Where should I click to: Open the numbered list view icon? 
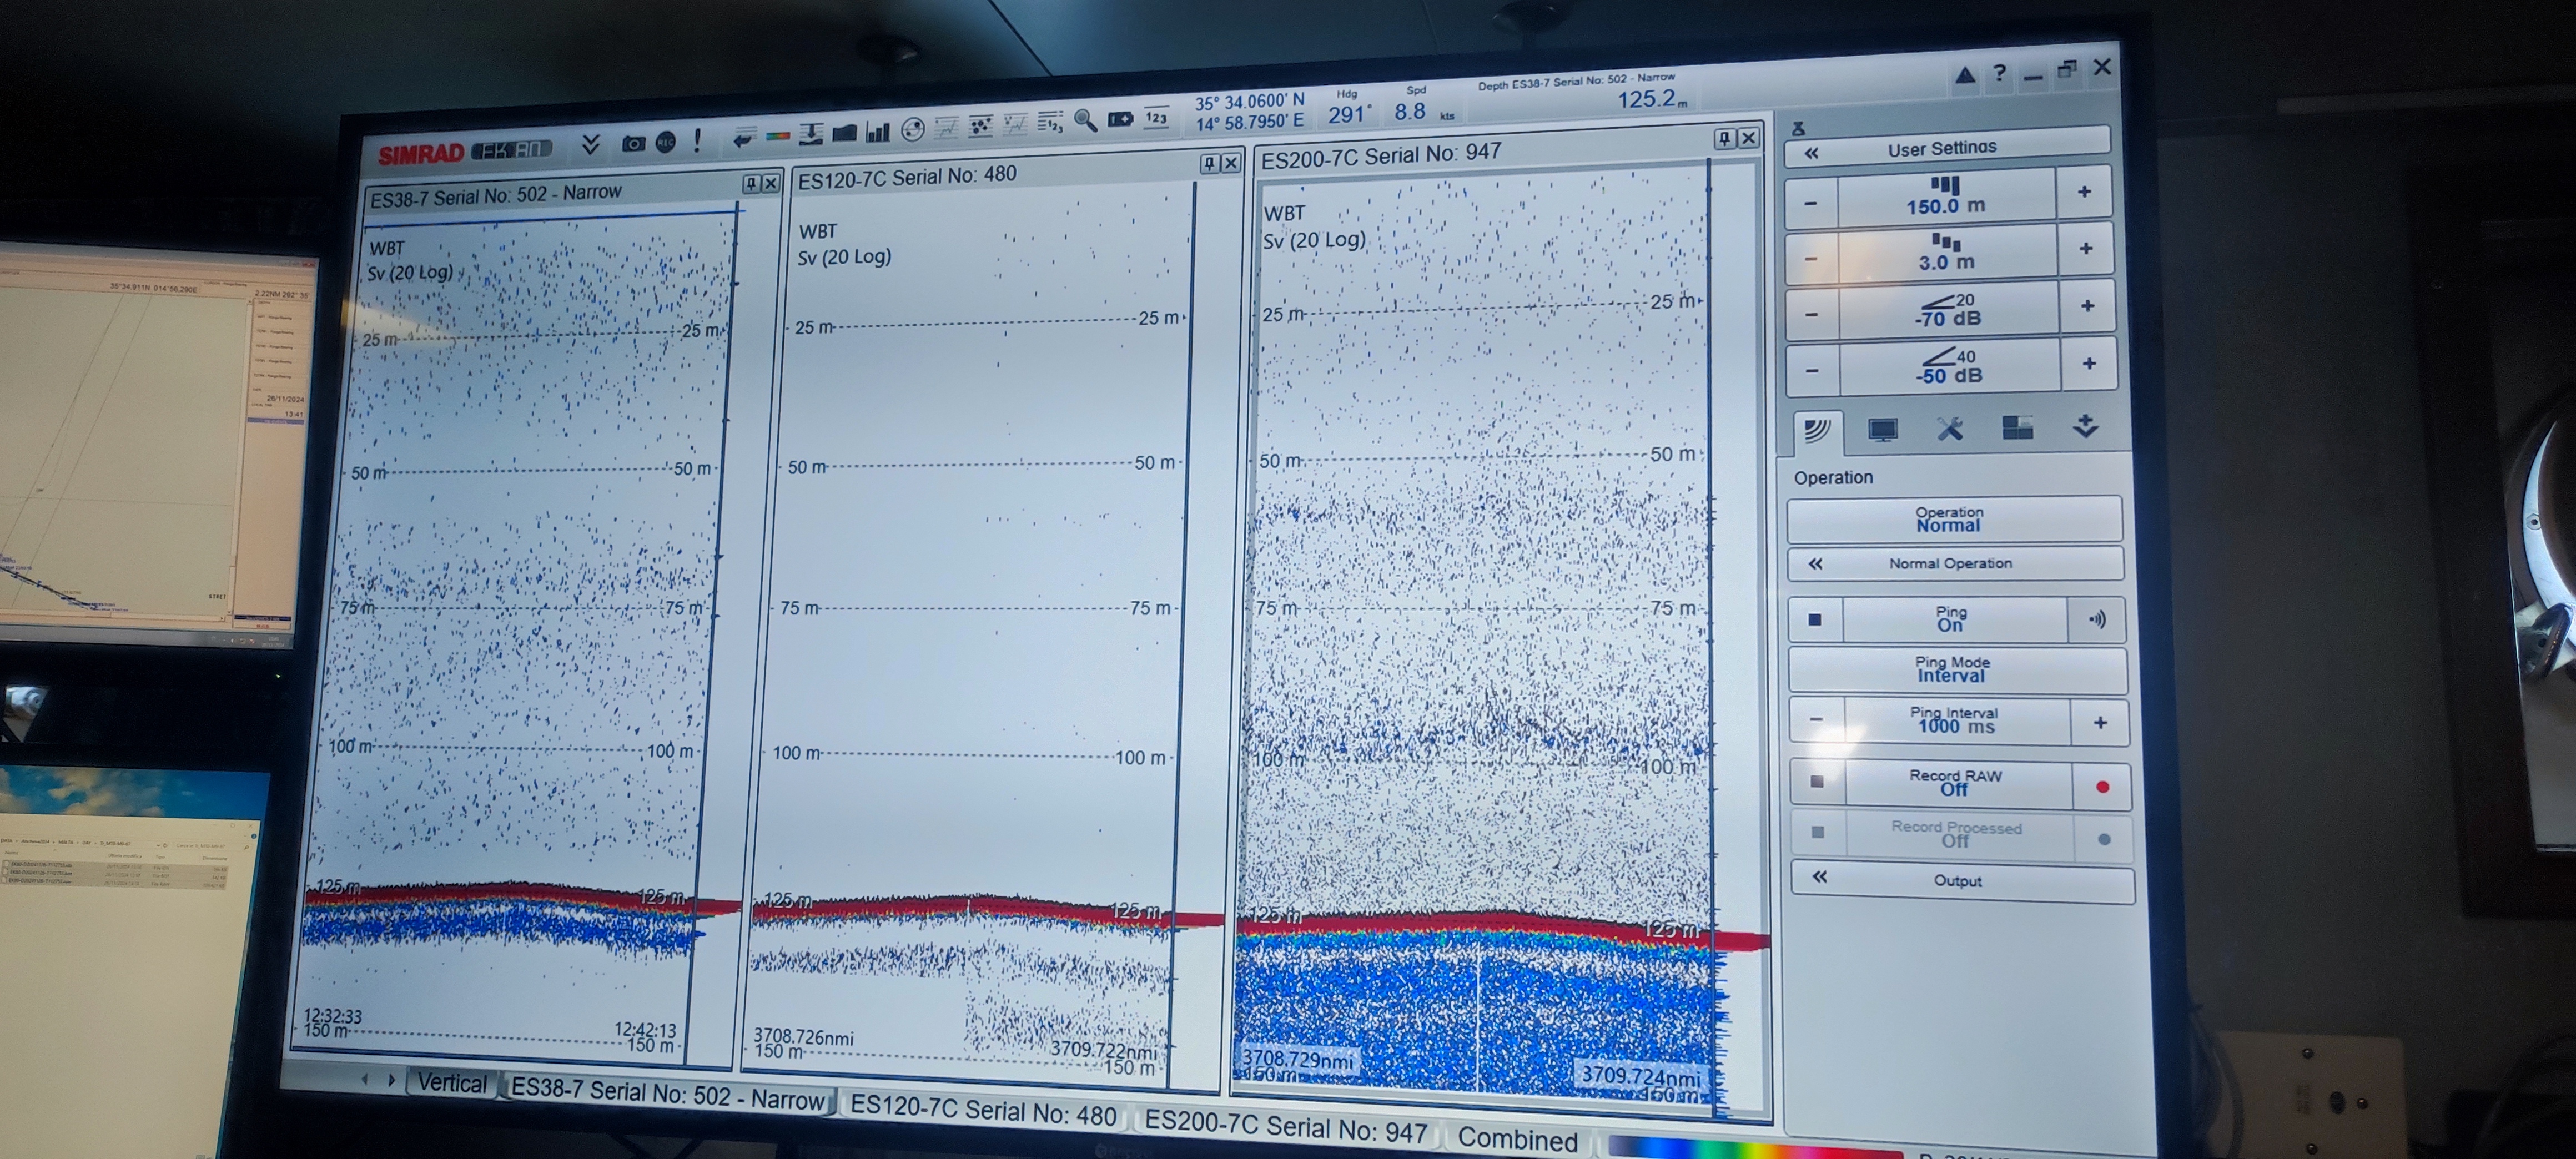1050,122
